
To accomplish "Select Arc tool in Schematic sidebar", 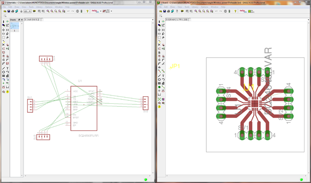I will click(8, 72).
